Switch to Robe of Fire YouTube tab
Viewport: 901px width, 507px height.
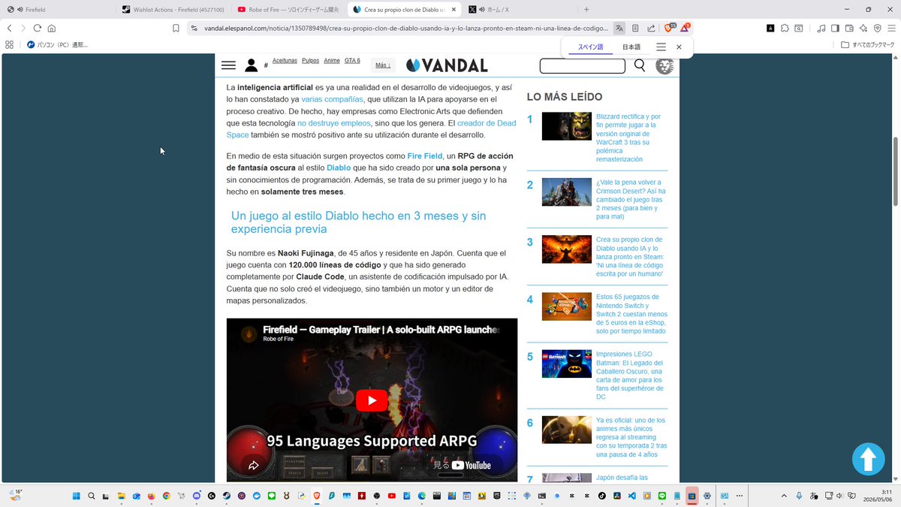(x=288, y=9)
